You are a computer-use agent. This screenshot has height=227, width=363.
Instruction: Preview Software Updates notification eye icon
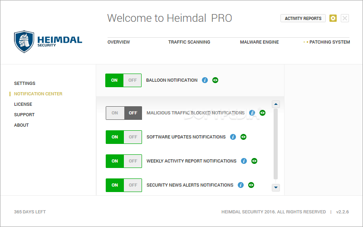pos(243,137)
